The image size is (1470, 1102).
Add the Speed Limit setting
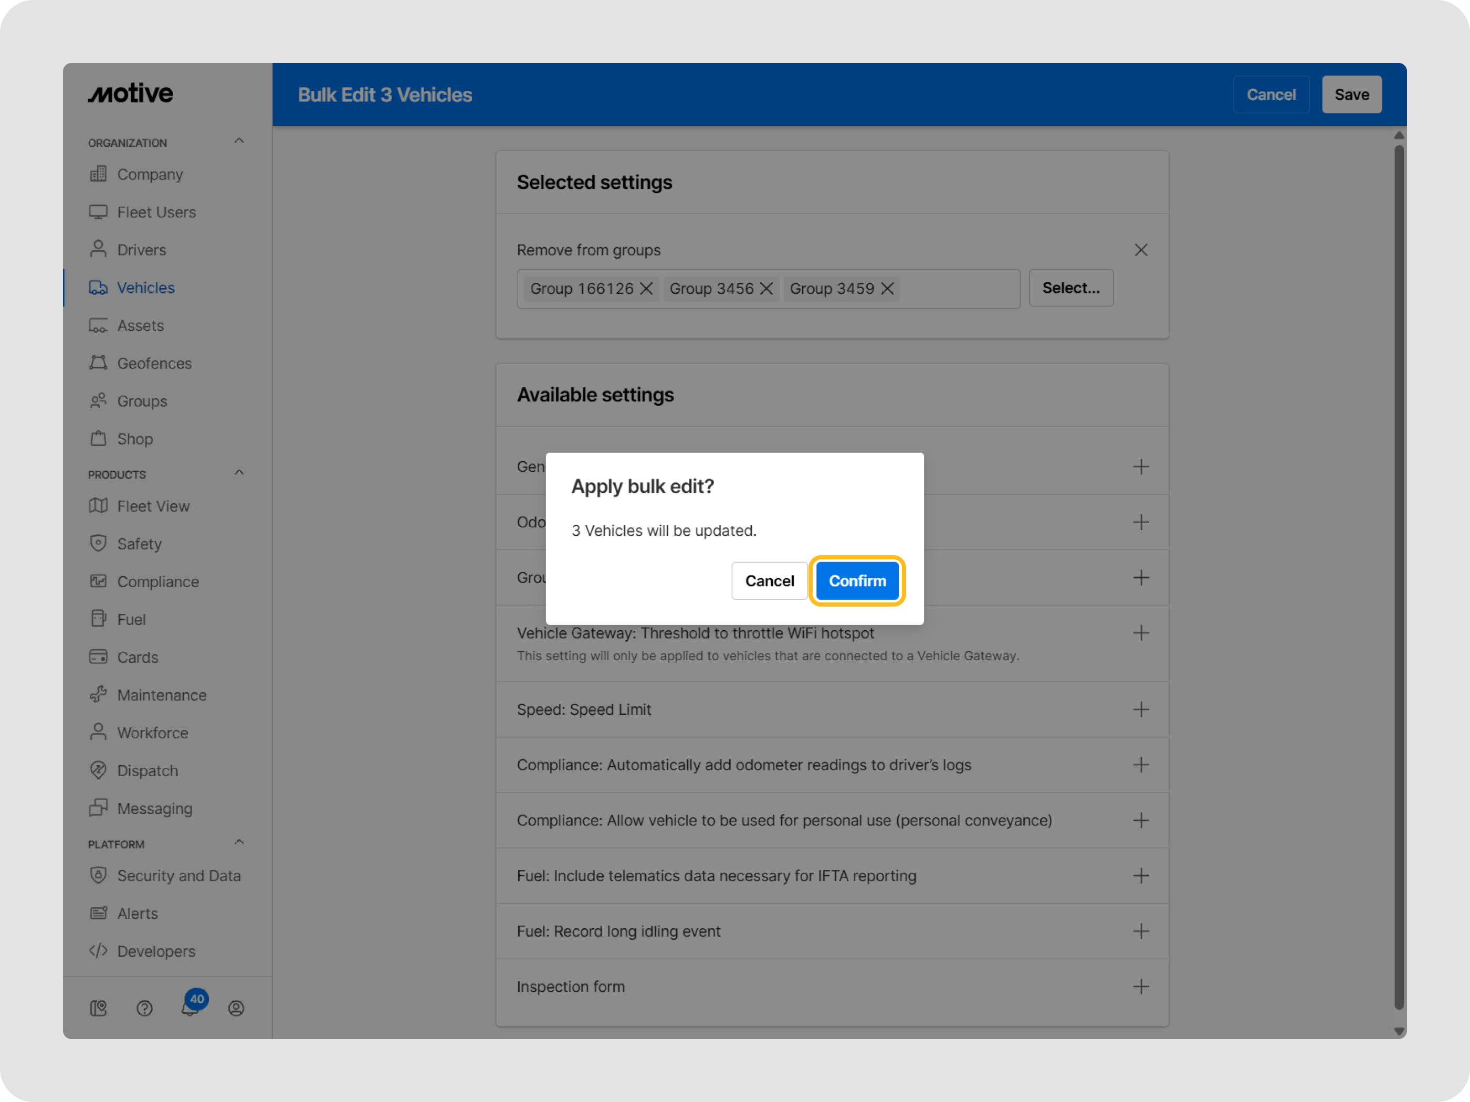click(x=1140, y=709)
